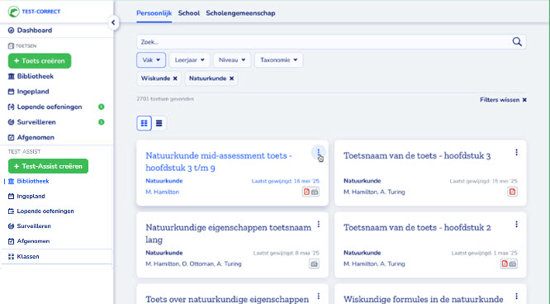
Task: Open the Niveau filter dropdown
Action: [x=232, y=60]
